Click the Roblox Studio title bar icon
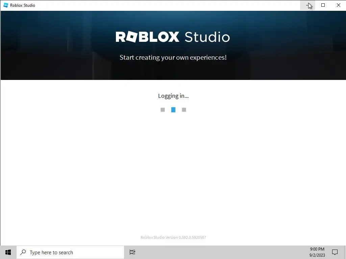The image size is (346, 259). [6, 5]
